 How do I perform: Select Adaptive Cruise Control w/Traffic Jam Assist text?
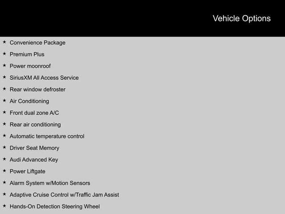(x=64, y=195)
